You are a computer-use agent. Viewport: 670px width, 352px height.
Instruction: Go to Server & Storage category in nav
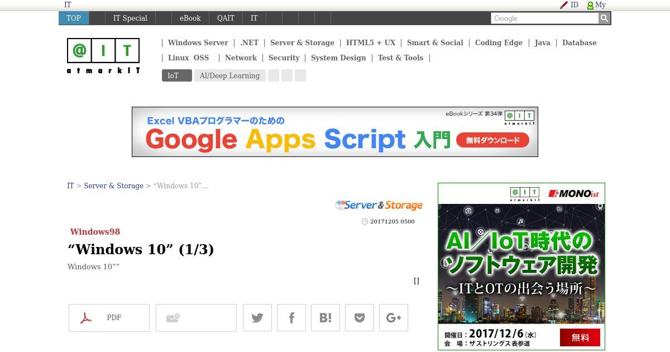(302, 42)
